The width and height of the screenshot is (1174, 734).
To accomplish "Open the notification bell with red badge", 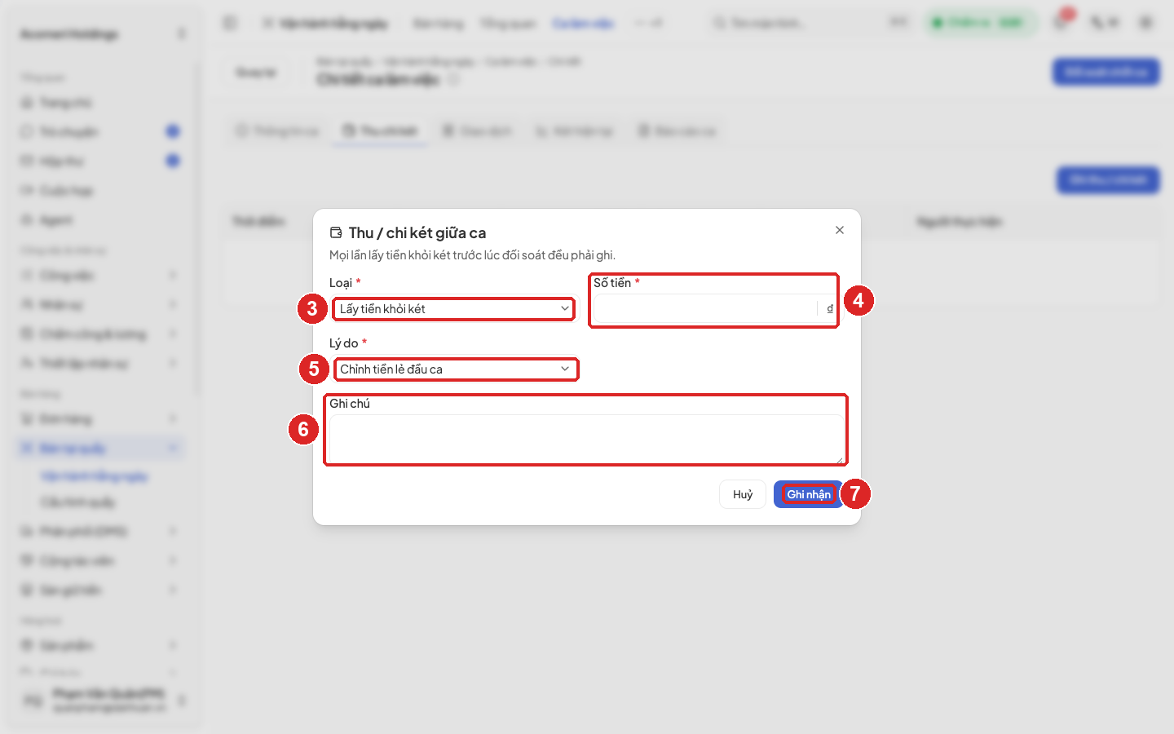I will point(1061,22).
